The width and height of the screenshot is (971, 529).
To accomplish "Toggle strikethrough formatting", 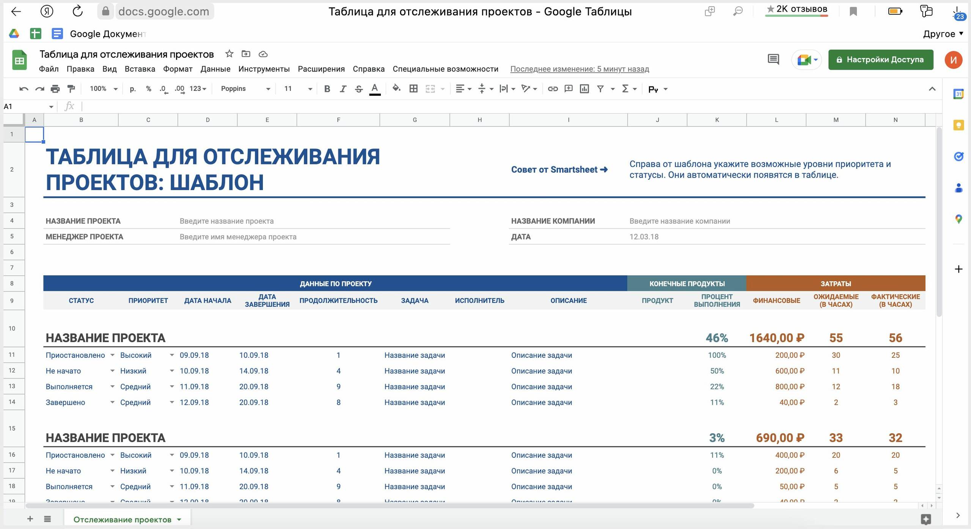I will pyautogui.click(x=358, y=89).
